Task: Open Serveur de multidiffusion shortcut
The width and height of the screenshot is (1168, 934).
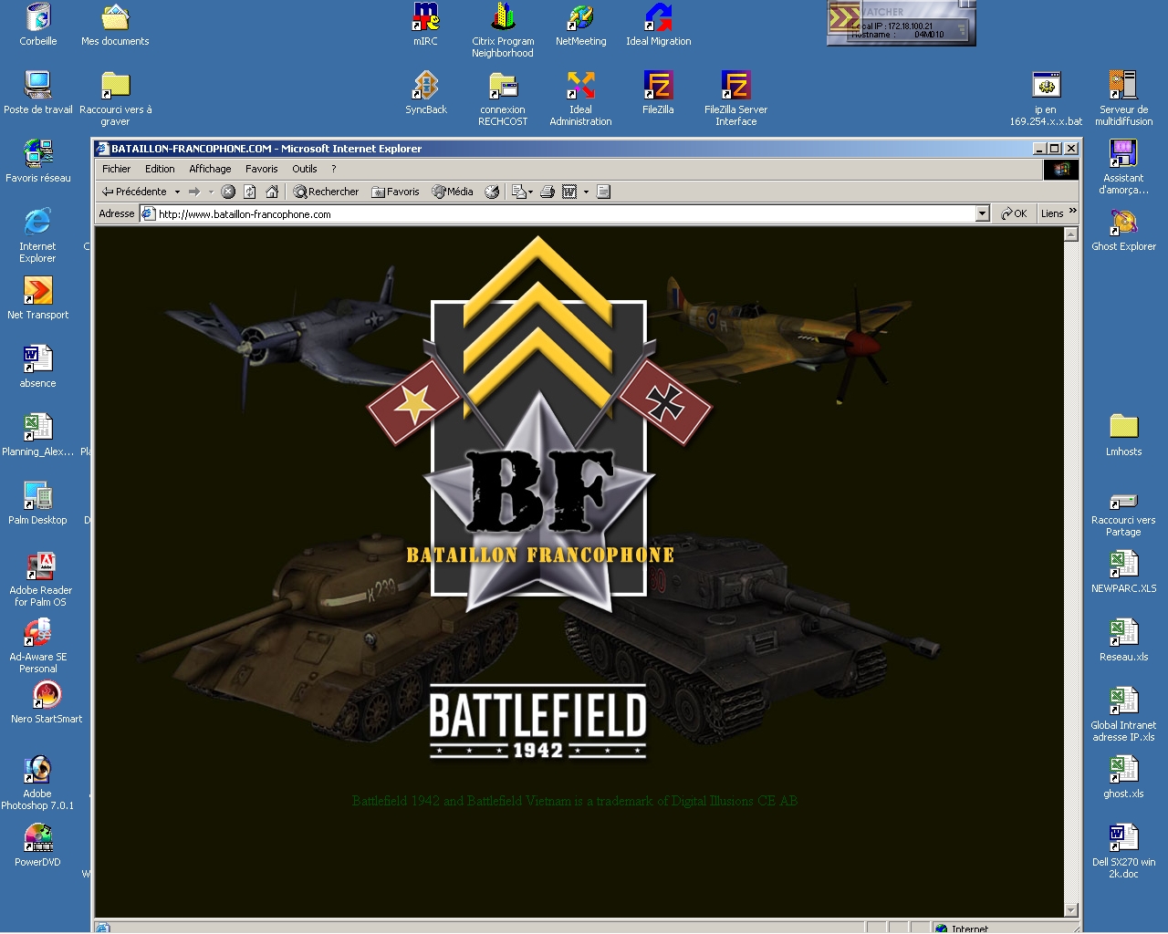Action: tap(1123, 99)
